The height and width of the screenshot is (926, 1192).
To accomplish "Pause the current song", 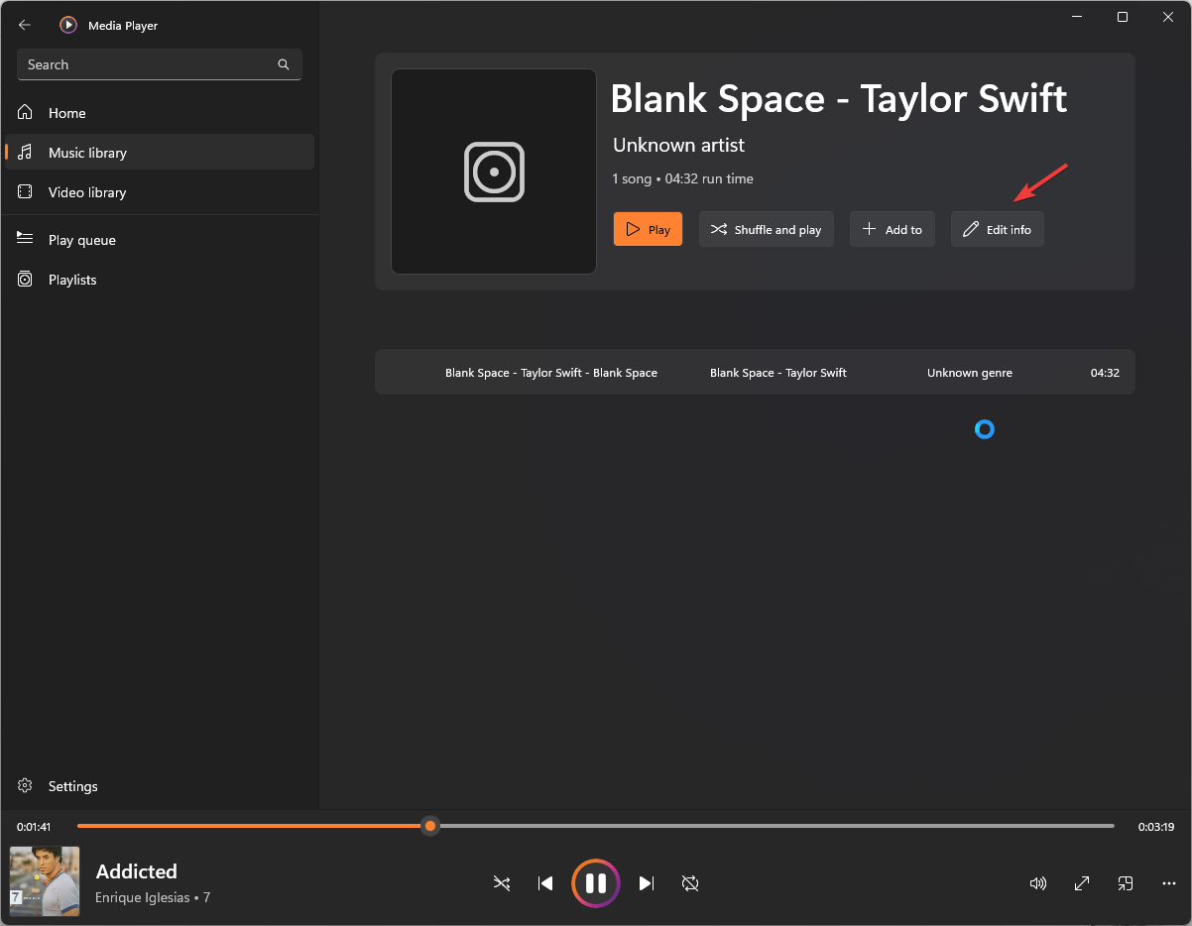I will click(596, 883).
